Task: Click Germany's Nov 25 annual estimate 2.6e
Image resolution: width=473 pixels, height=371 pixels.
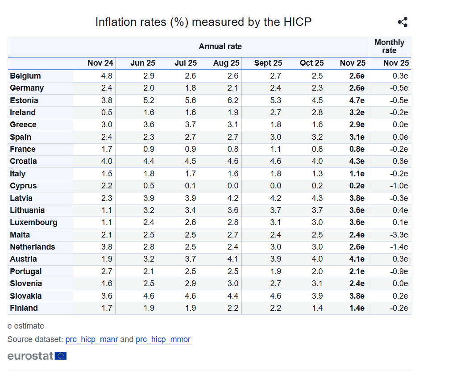Action: tap(357, 88)
